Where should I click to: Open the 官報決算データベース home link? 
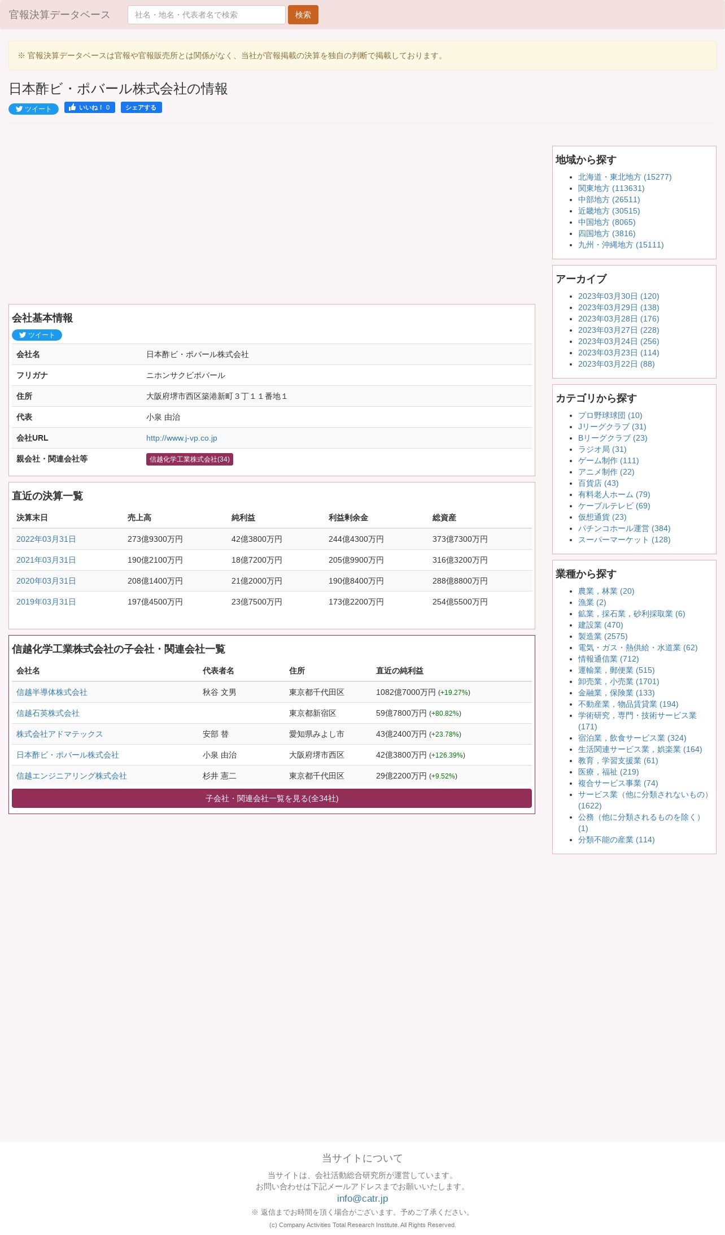(x=60, y=15)
